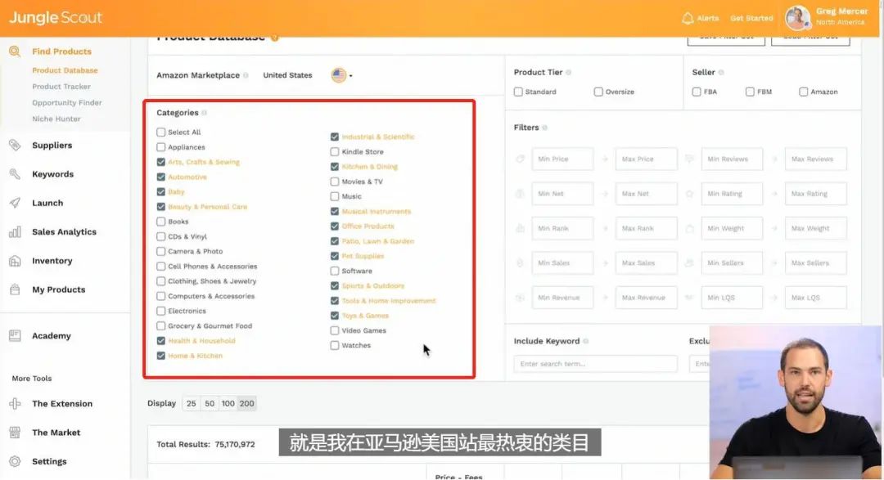Viewport: 884px width, 480px height.
Task: Check the Watches category checkbox
Action: [334, 345]
